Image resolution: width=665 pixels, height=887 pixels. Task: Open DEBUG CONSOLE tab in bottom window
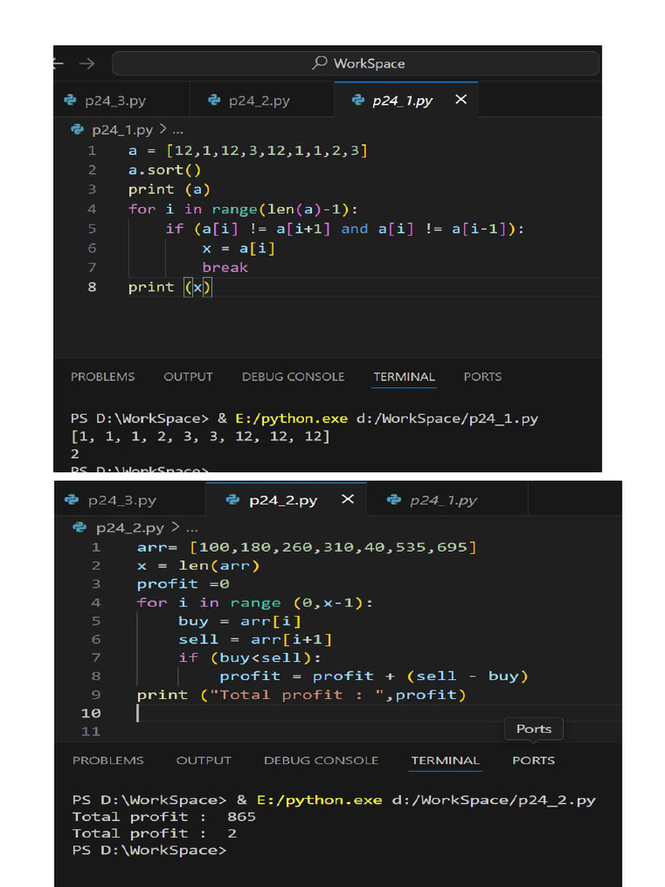(x=321, y=761)
